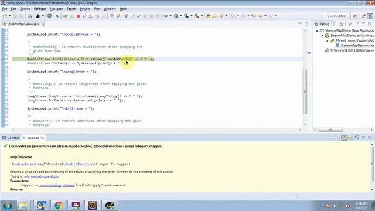
Task: Open the Refactor menu
Action: (x=40, y=9)
